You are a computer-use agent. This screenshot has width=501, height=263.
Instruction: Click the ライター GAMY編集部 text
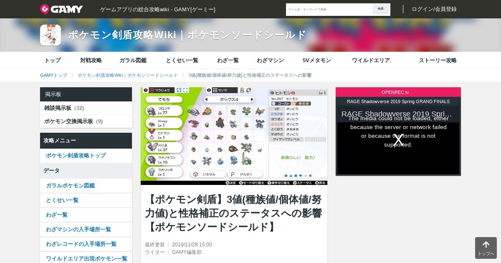pos(173,252)
